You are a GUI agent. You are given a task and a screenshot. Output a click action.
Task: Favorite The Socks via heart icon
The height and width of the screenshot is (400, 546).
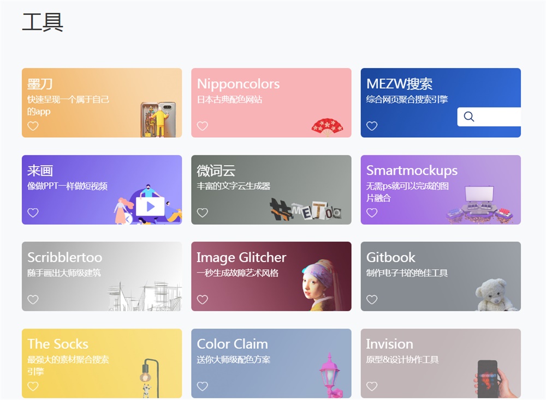tap(33, 386)
